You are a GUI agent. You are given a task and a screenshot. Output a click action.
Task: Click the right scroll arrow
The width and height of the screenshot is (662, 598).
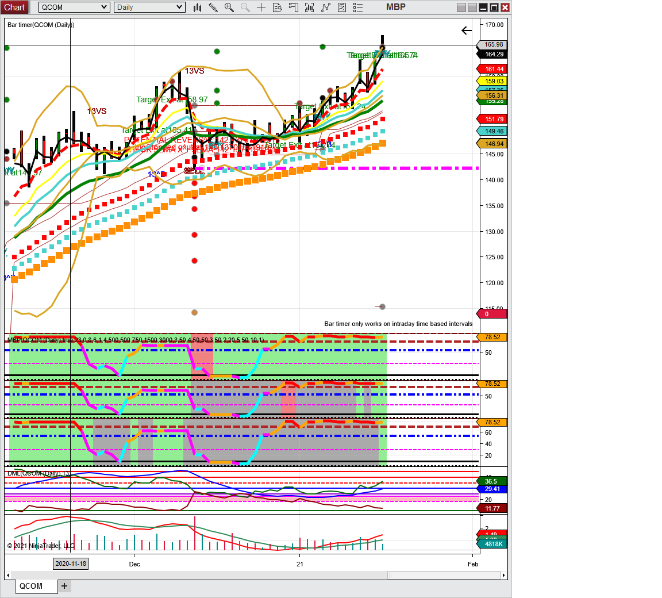[x=503, y=575]
